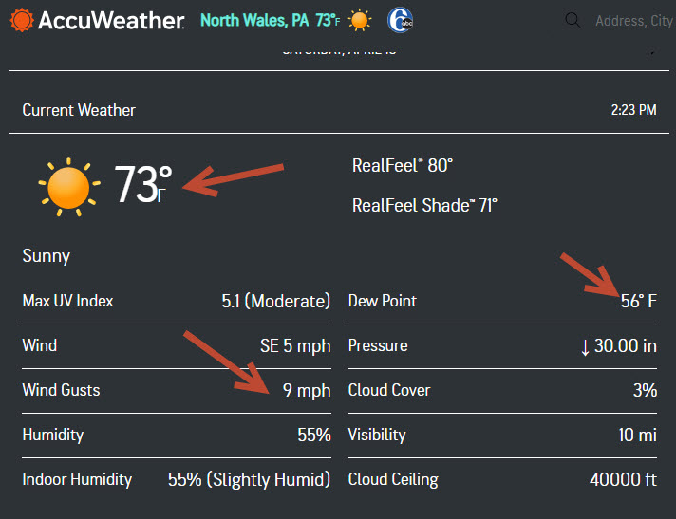This screenshot has width=676, height=519.
Task: Click the RealFeel Shade 71° reading
Action: [x=424, y=204]
